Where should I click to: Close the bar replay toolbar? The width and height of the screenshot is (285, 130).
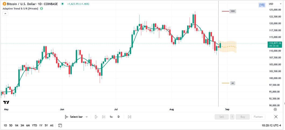coord(276,117)
